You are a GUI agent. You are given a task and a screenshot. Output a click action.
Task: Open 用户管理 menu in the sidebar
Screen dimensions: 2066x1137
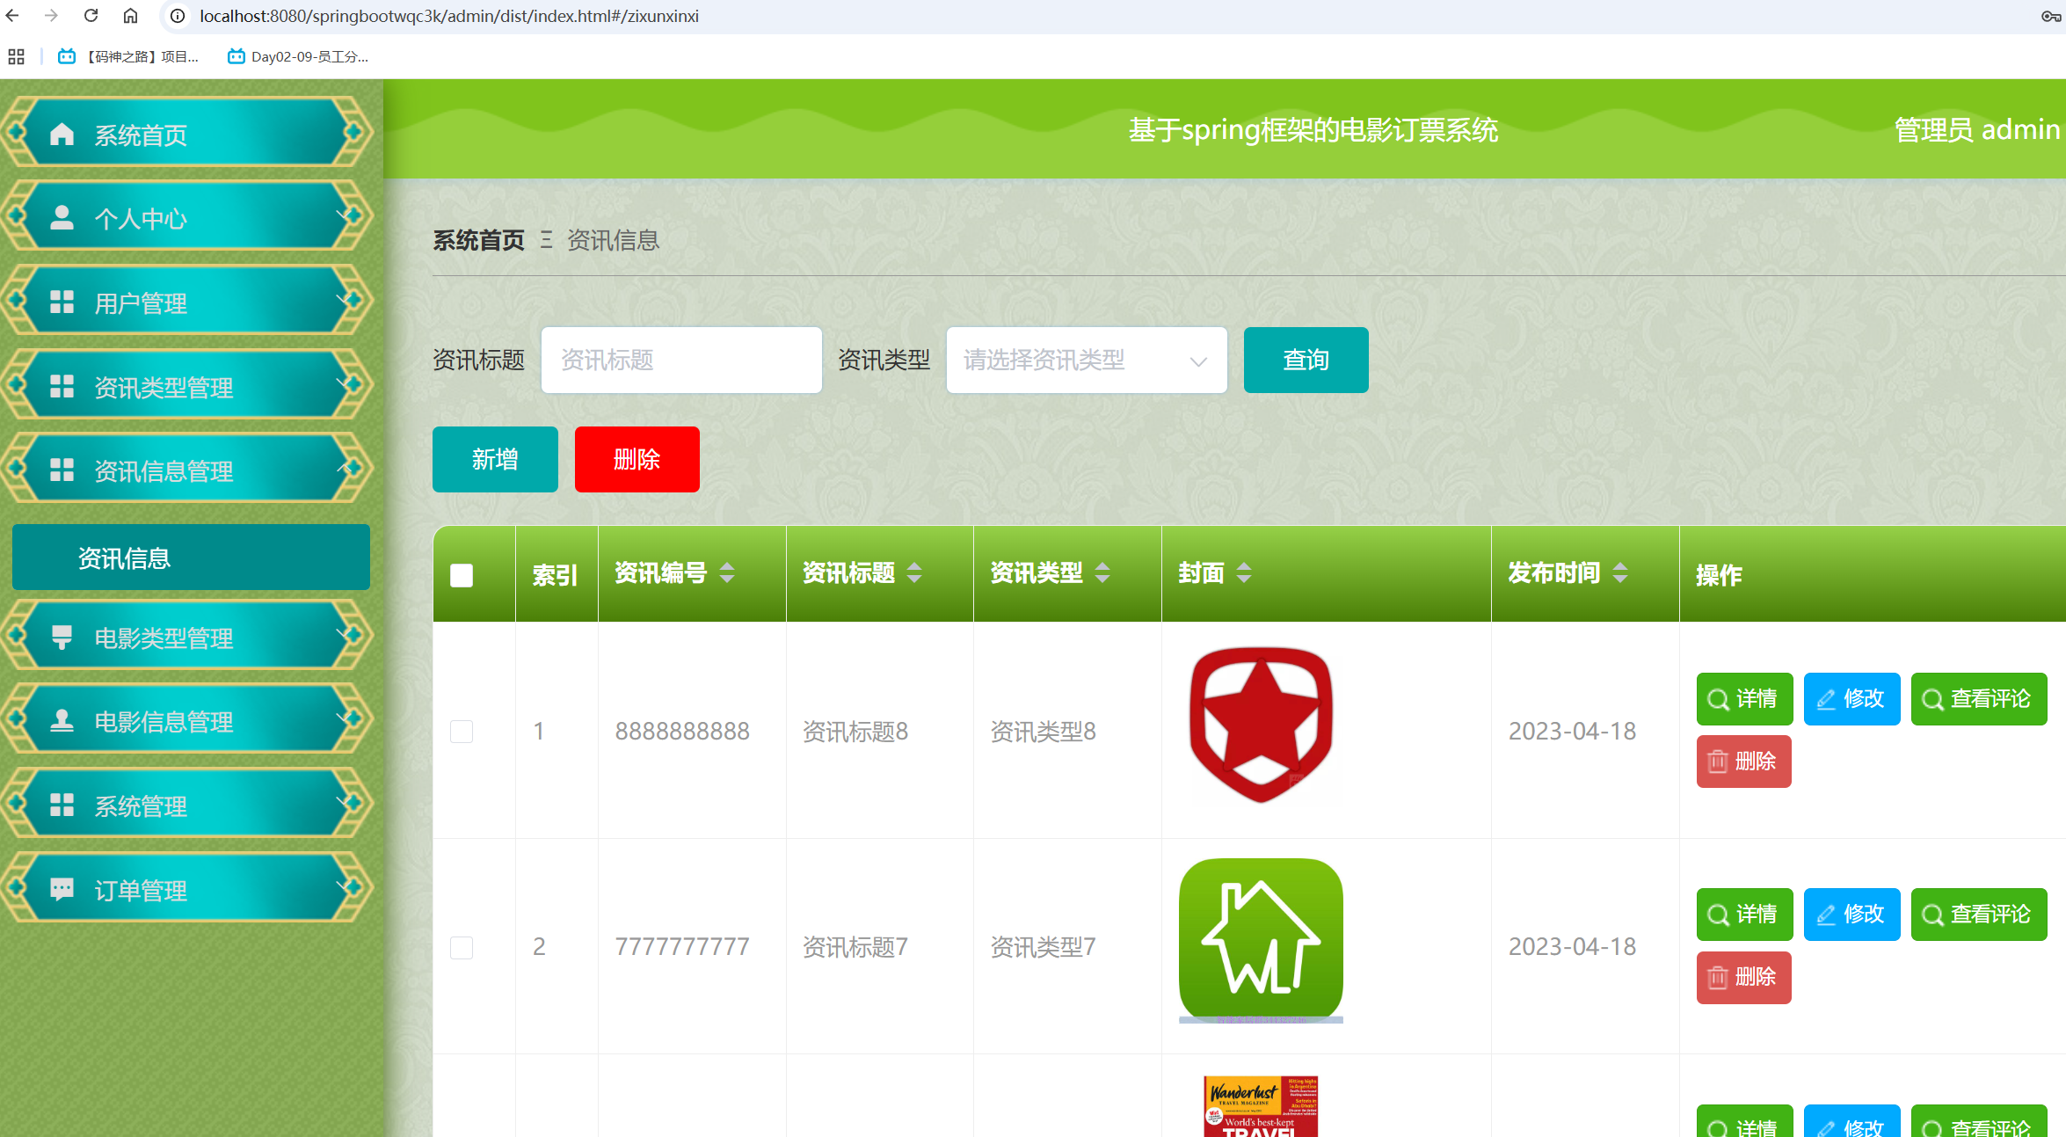click(x=187, y=302)
